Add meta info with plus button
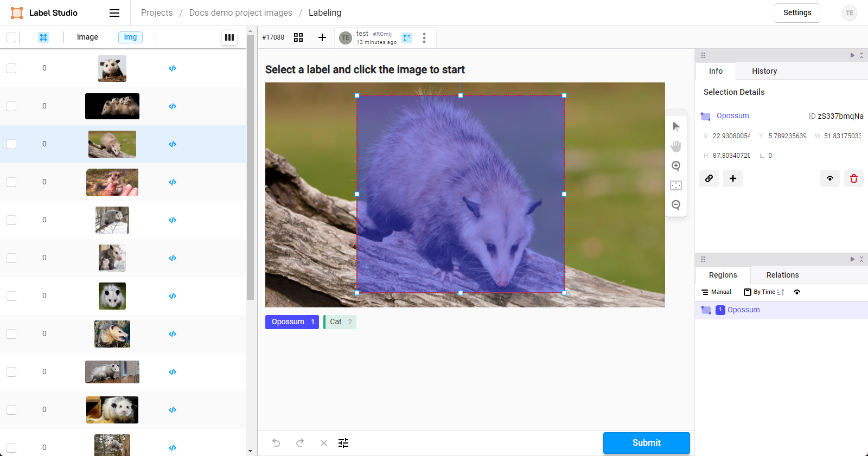Image resolution: width=868 pixels, height=456 pixels. [x=733, y=178]
